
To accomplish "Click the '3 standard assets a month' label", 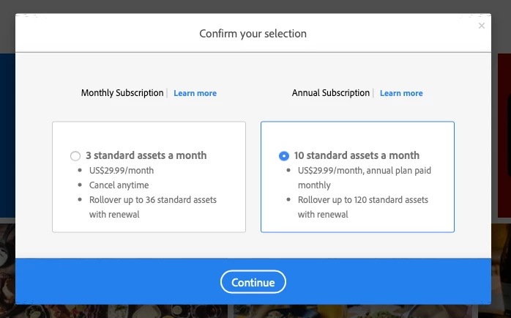I will point(146,155).
